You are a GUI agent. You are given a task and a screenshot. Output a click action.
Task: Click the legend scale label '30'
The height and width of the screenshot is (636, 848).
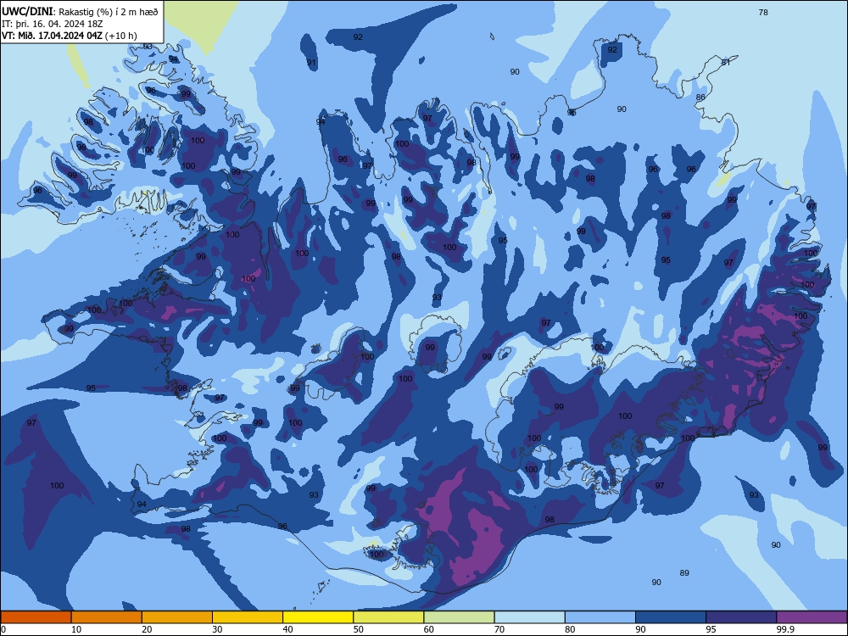point(217,629)
